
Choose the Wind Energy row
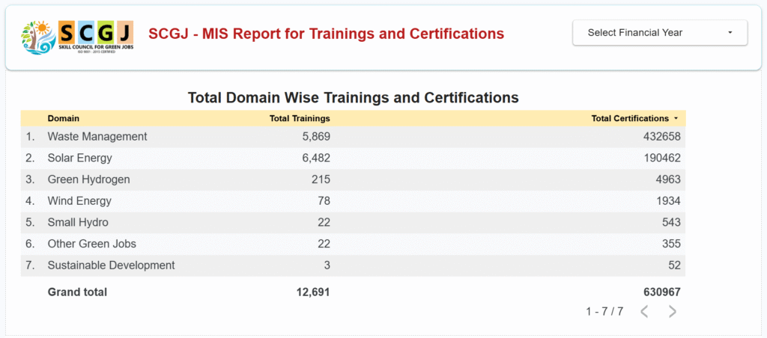[79, 200]
